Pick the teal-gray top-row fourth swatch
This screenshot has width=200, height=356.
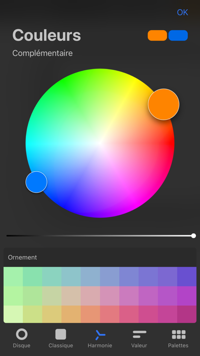tap(71, 277)
